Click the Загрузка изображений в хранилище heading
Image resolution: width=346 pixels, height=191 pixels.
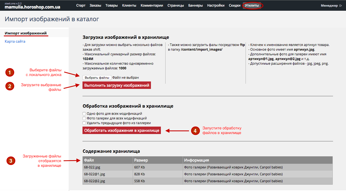tap(126, 37)
